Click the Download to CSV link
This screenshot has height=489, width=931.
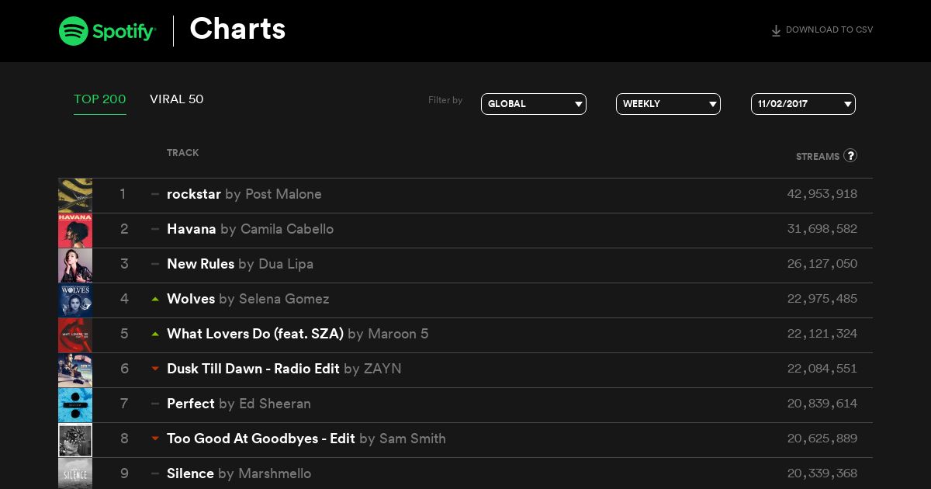click(x=822, y=30)
